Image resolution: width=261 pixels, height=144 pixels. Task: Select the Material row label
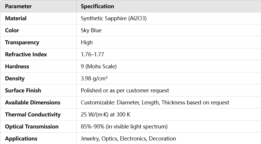pyautogui.click(x=16, y=18)
